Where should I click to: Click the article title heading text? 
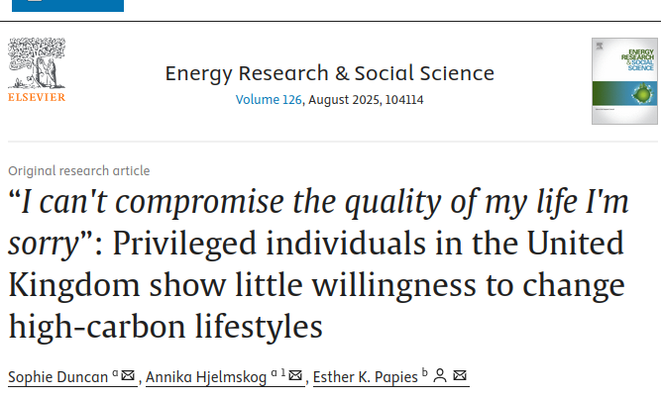318,263
